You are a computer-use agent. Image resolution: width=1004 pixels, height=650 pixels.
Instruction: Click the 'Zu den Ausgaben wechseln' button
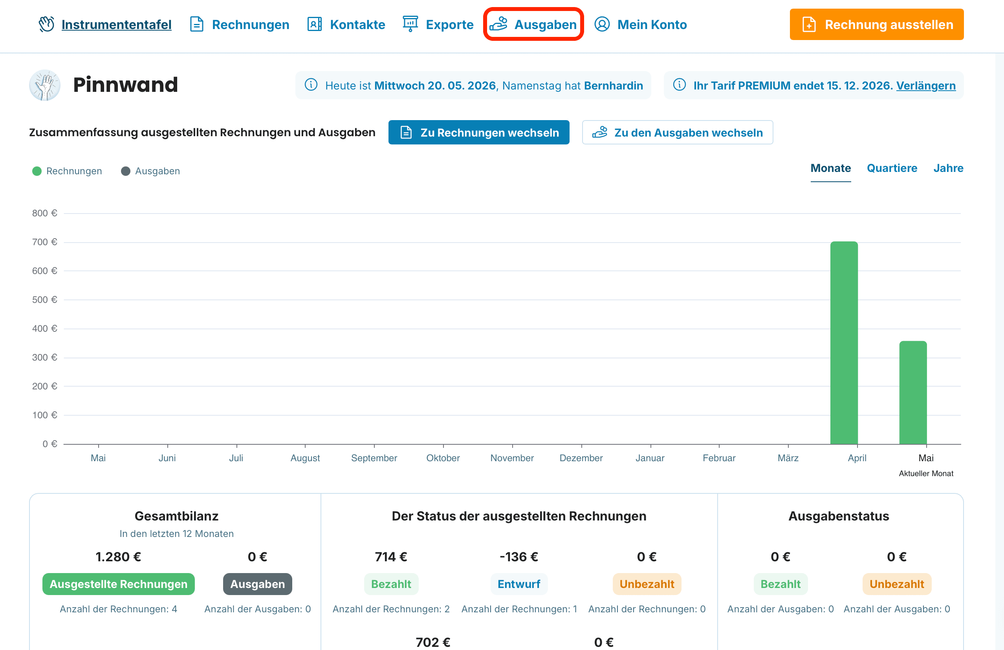[x=678, y=132]
